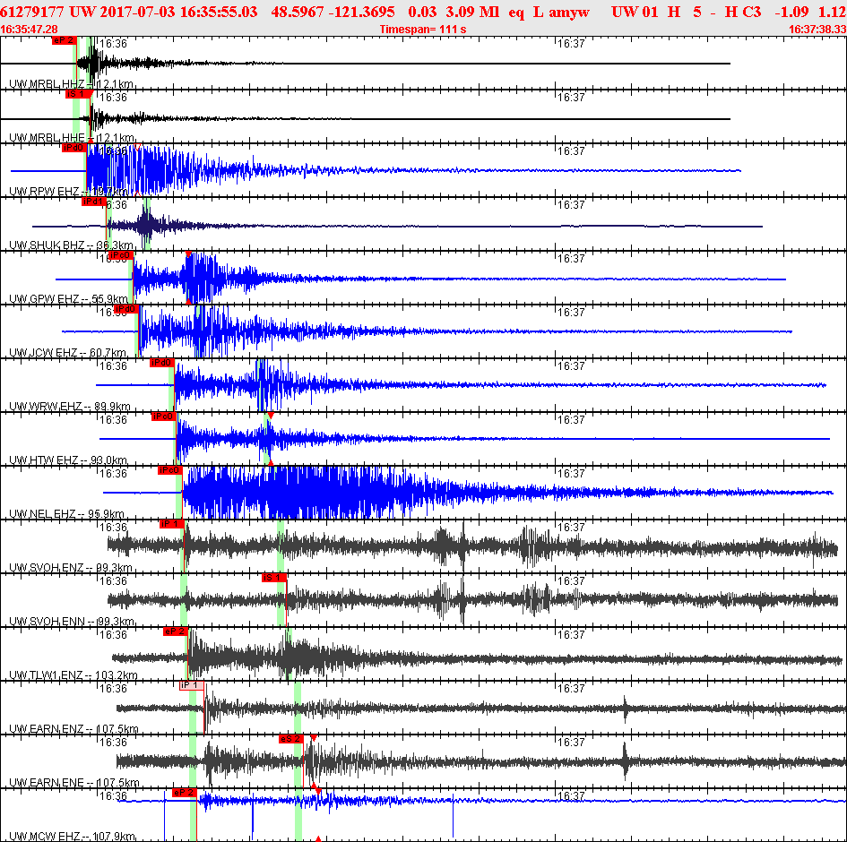Select the pink iP 1 flag on EARN ENZ
The width and height of the screenshot is (847, 842).
click(192, 685)
